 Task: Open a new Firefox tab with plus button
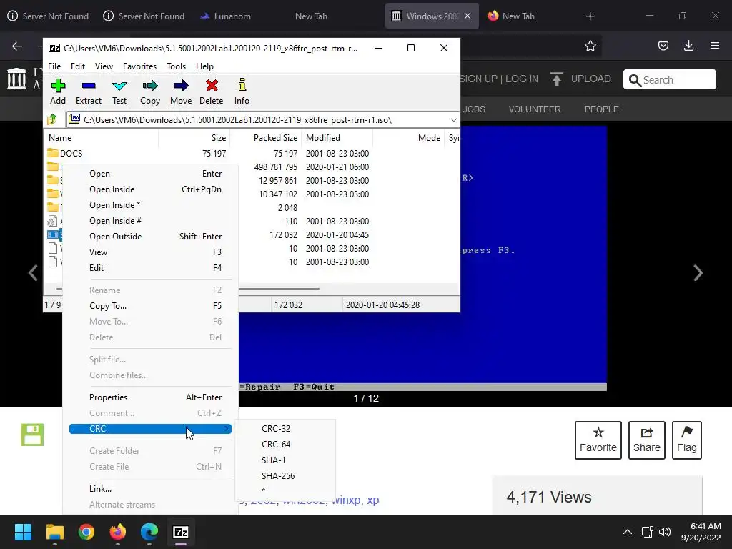tap(590, 16)
